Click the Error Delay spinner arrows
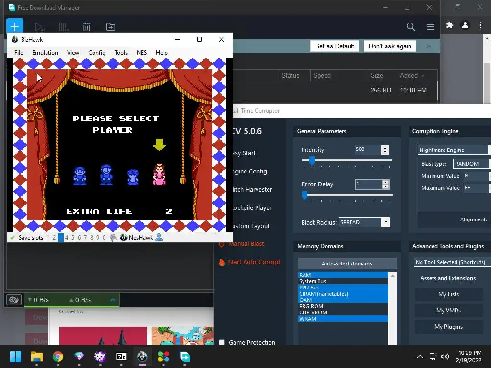This screenshot has width=491, height=368. click(385, 184)
